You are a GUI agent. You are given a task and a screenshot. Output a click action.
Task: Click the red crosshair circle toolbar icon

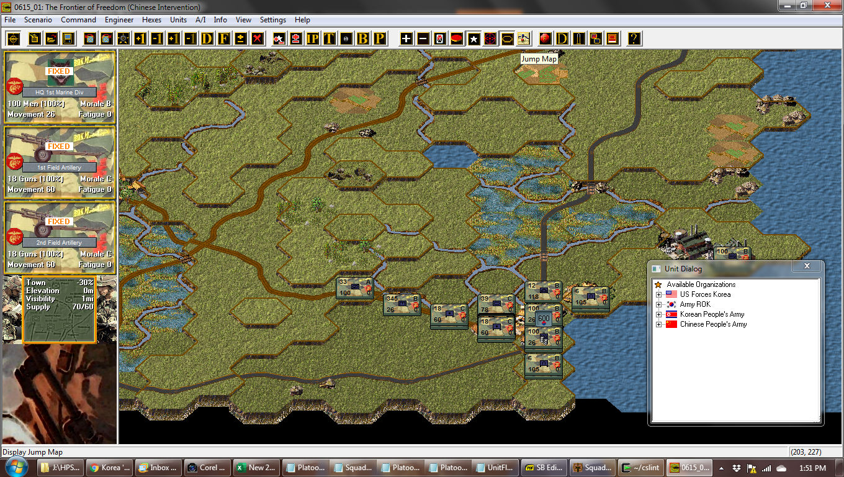490,39
